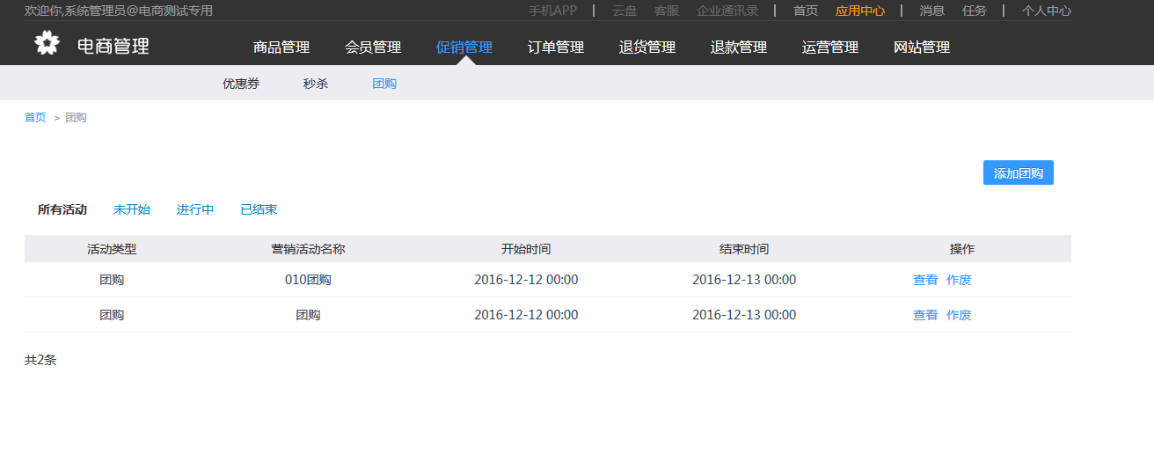Click the 操作 column header
The width and height of the screenshot is (1154, 454).
click(x=962, y=249)
